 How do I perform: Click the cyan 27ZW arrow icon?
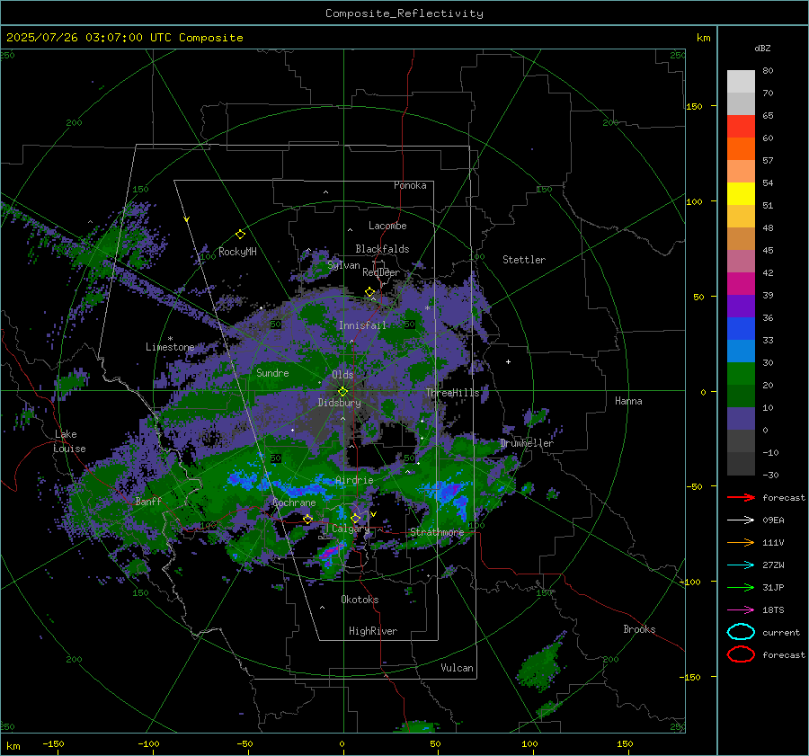coord(741,565)
